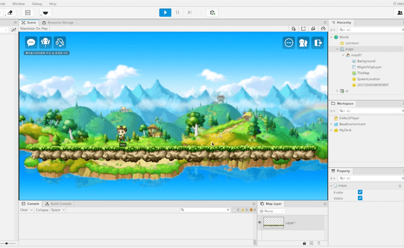Open the collaborators icon at top right
The height and width of the screenshot is (248, 404).
pyautogui.click(x=400, y=13)
